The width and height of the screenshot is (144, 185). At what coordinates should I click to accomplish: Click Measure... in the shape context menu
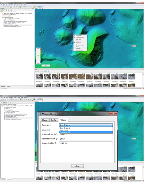coord(80,47)
